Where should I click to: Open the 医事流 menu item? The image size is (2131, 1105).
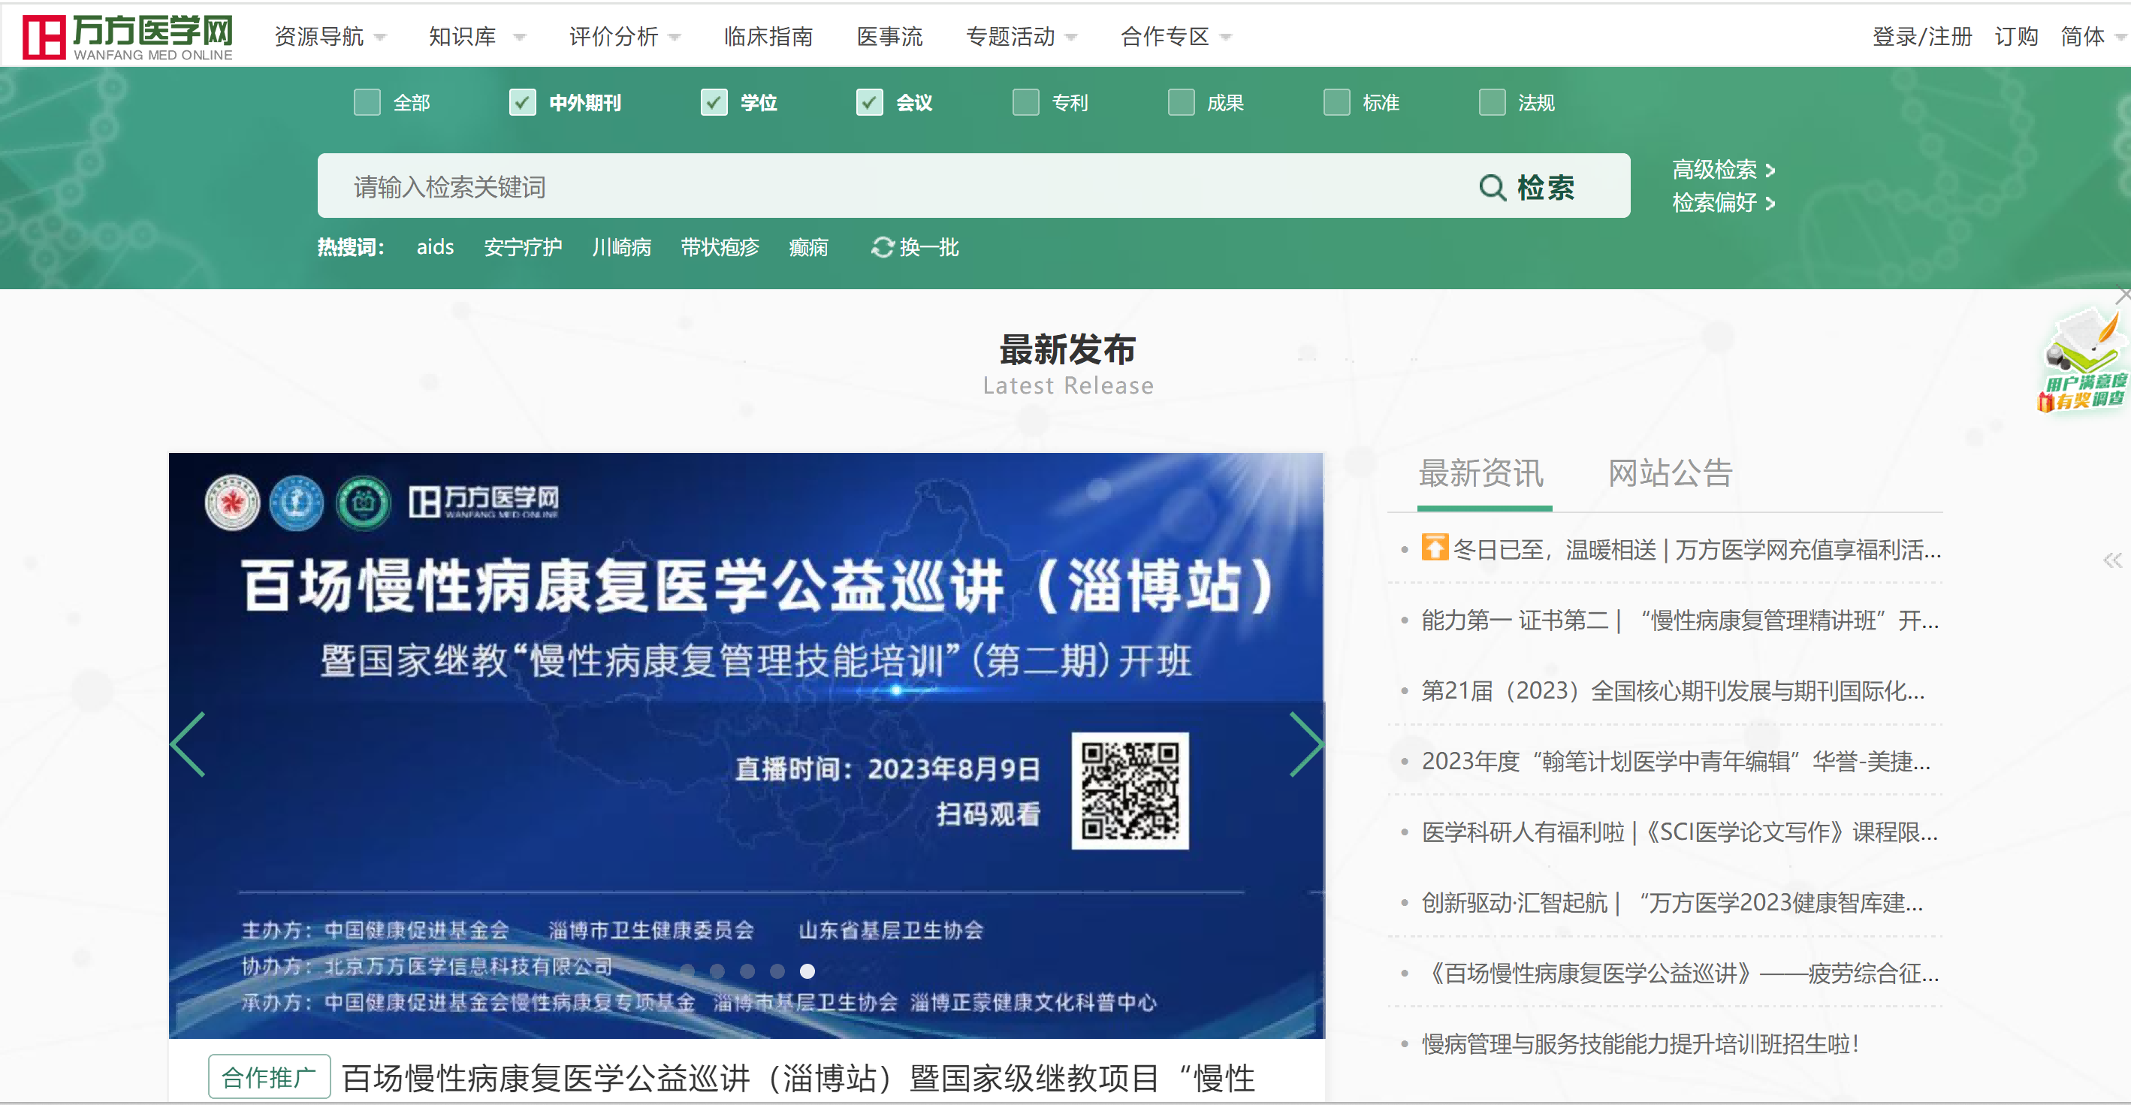coord(889,36)
